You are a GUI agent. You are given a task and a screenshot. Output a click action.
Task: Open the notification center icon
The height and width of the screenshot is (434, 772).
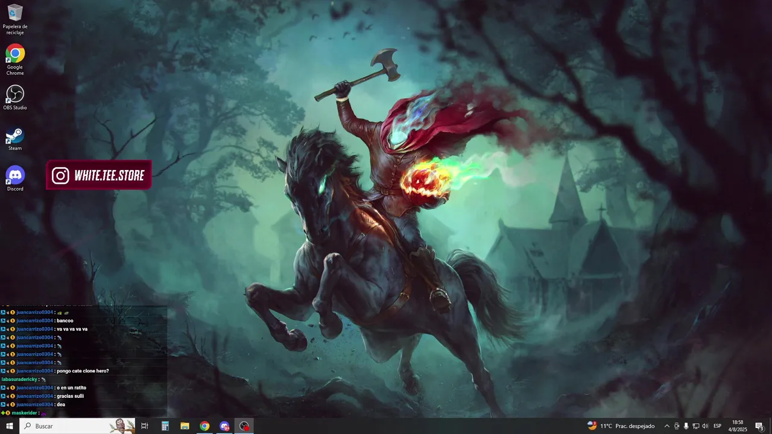click(760, 426)
